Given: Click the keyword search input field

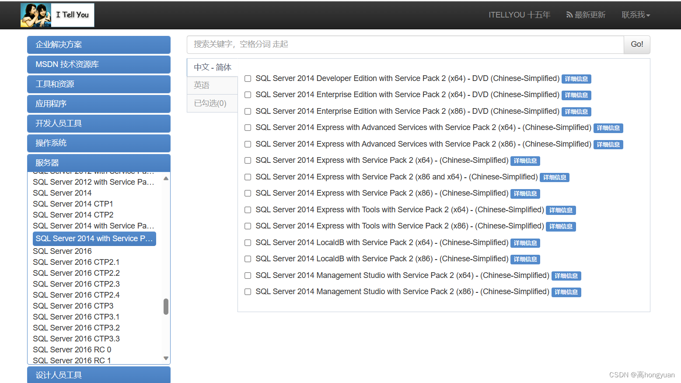Looking at the screenshot, I should coord(394,44).
